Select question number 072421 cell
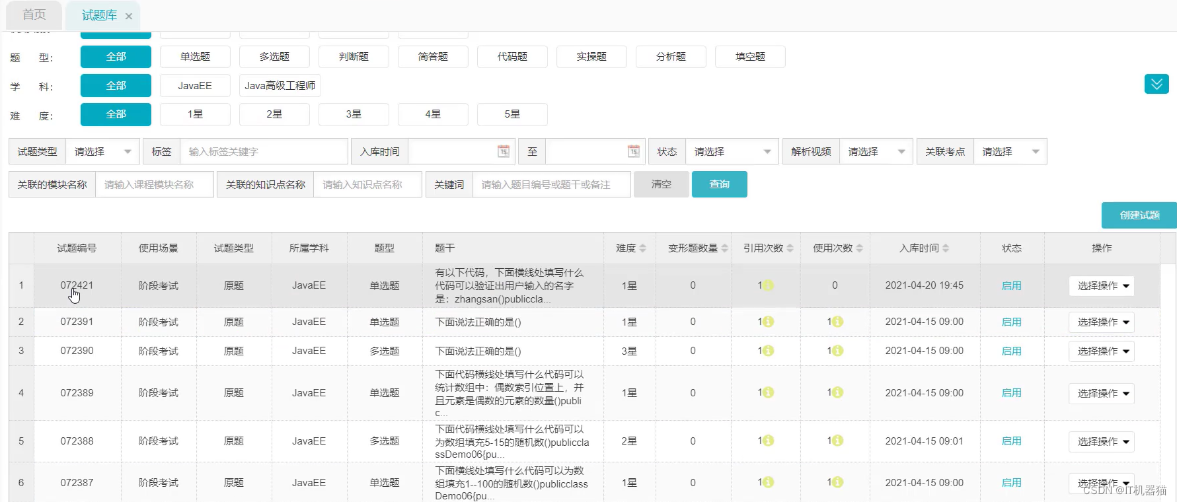This screenshot has height=502, width=1177. 77,285
